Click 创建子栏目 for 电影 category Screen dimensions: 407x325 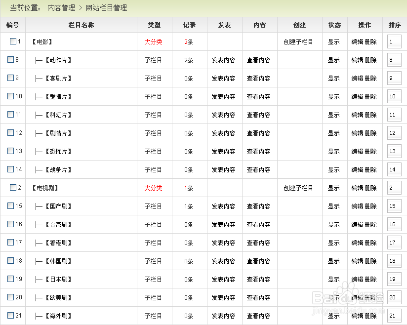click(298, 42)
